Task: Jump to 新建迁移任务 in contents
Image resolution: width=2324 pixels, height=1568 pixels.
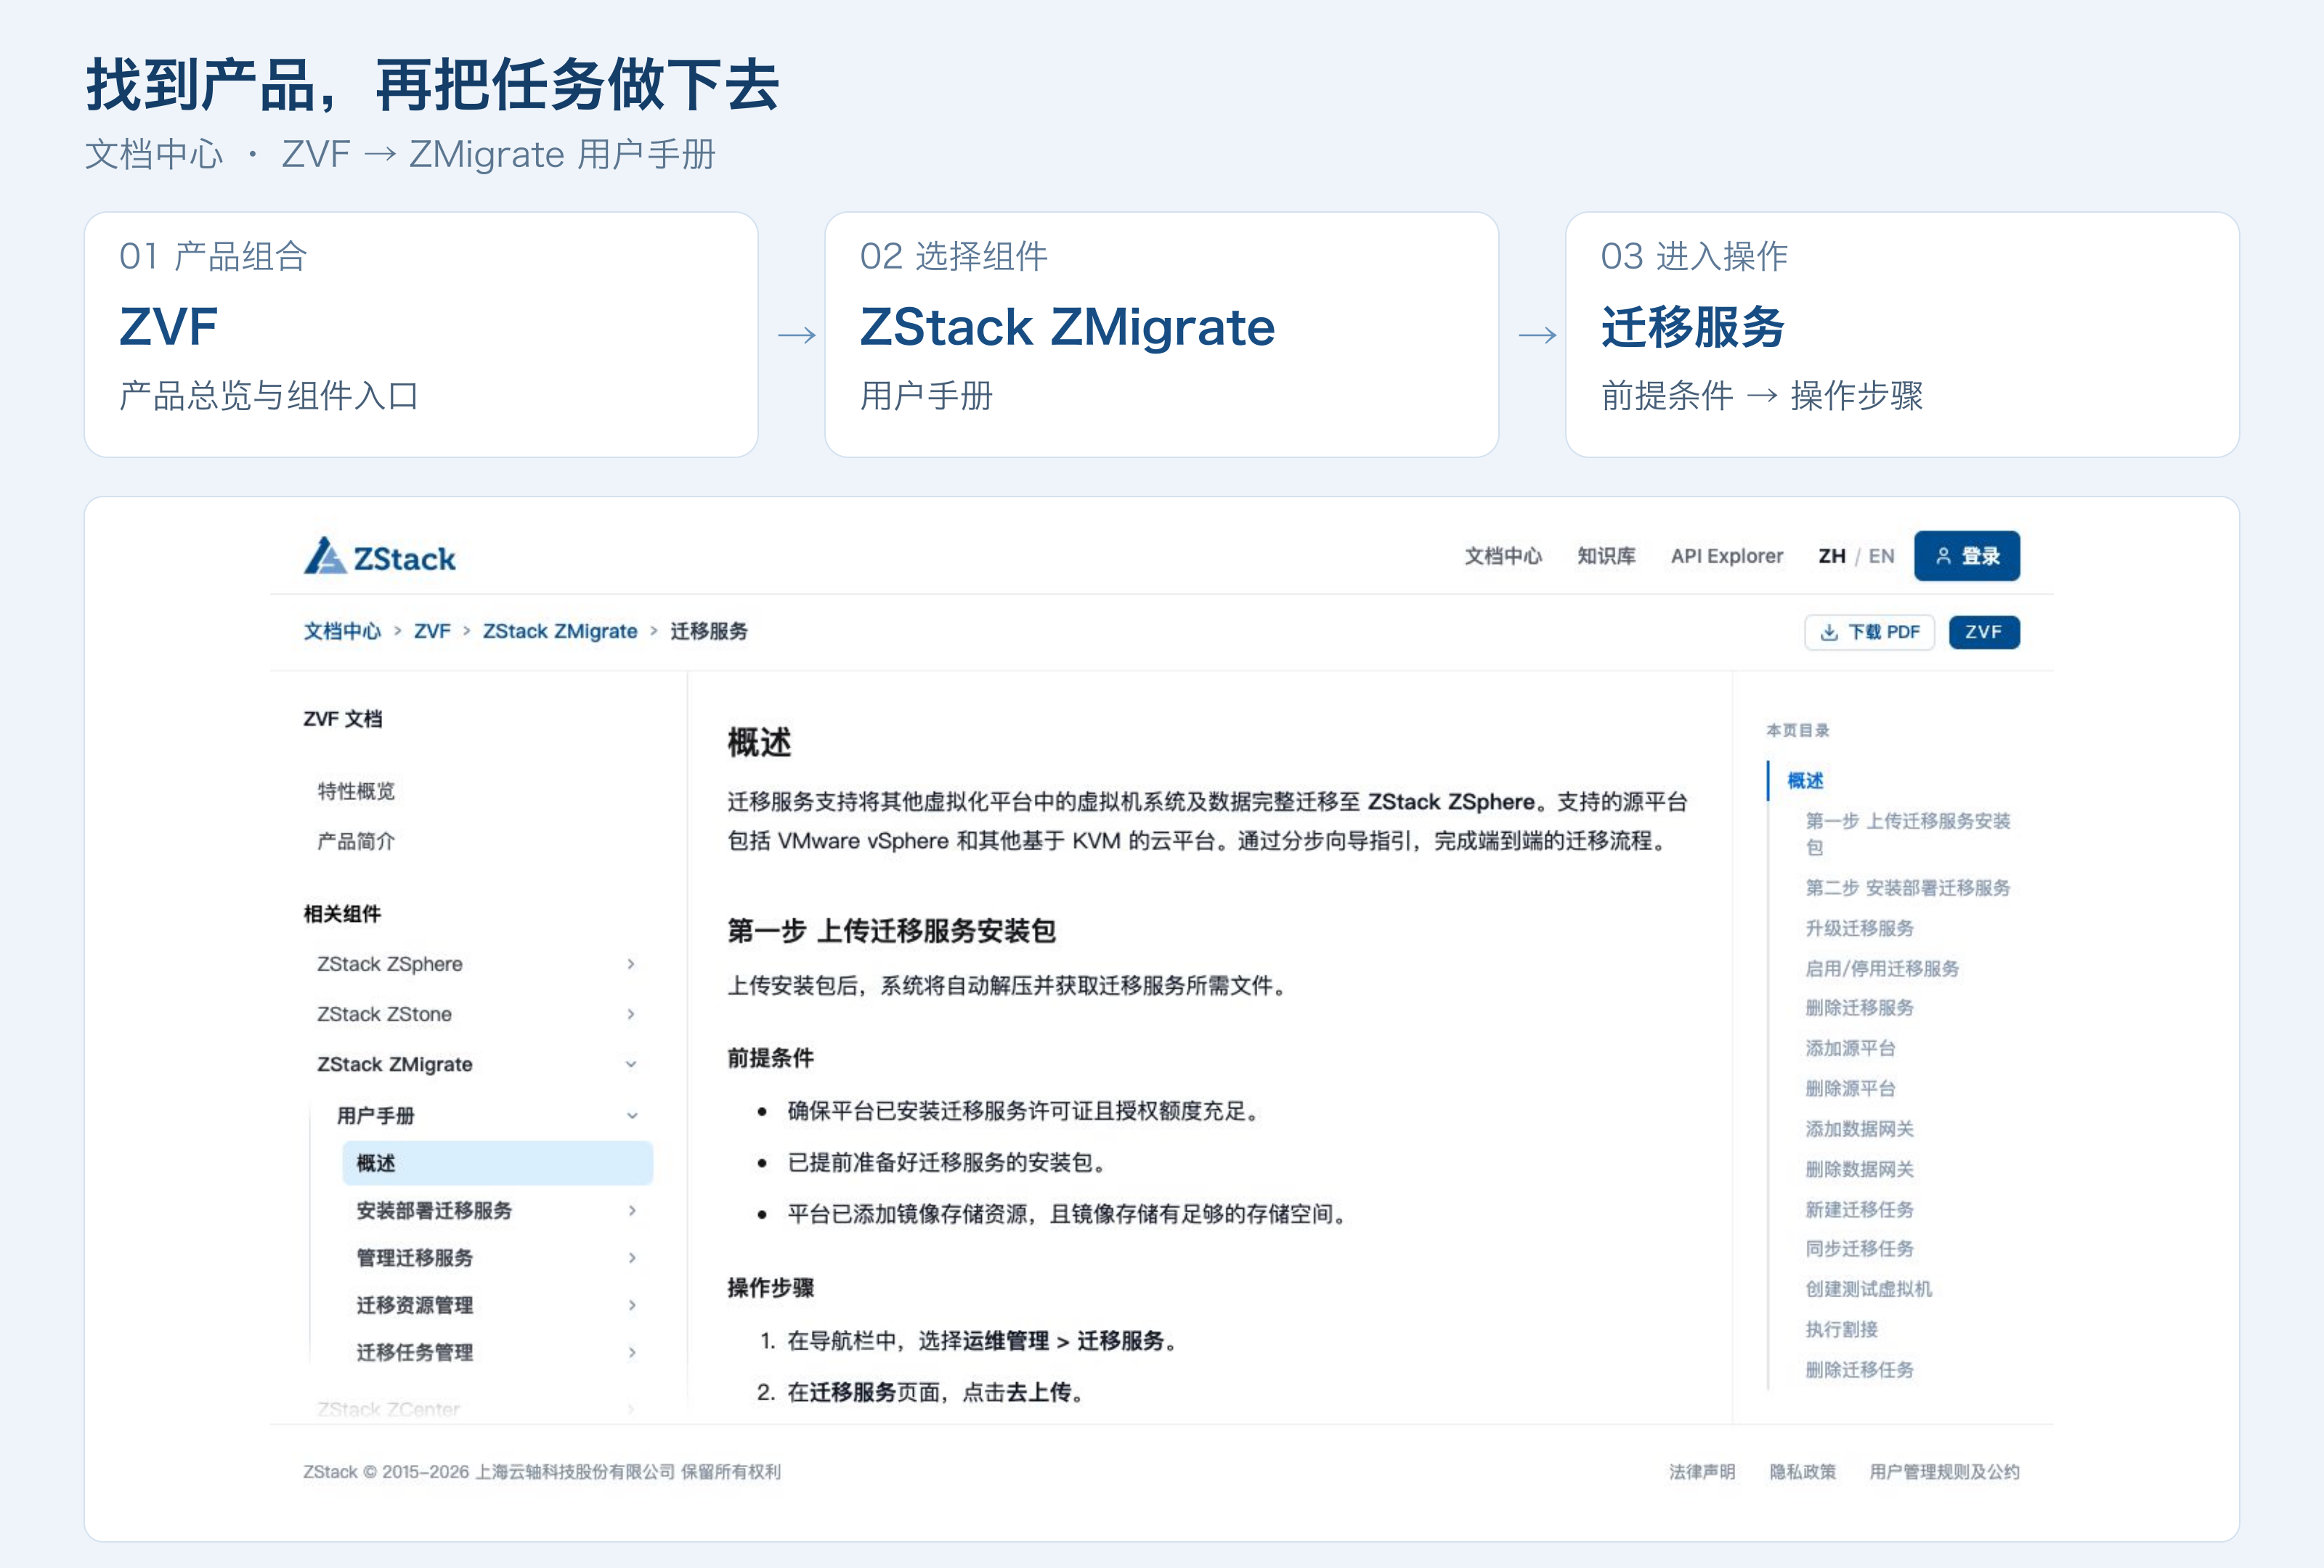Action: [x=1859, y=1209]
